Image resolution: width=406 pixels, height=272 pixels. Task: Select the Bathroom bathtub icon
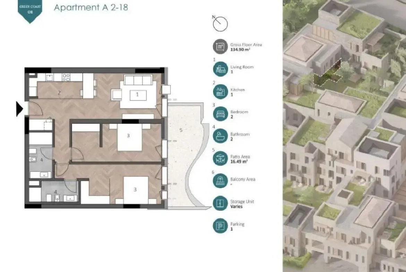point(220,136)
